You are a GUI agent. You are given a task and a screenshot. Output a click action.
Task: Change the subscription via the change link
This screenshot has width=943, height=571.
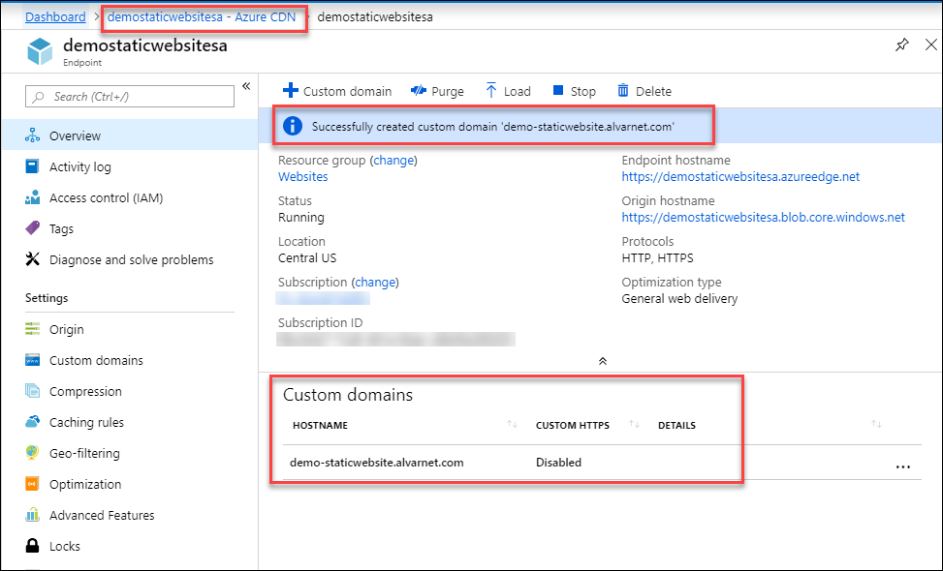click(375, 283)
